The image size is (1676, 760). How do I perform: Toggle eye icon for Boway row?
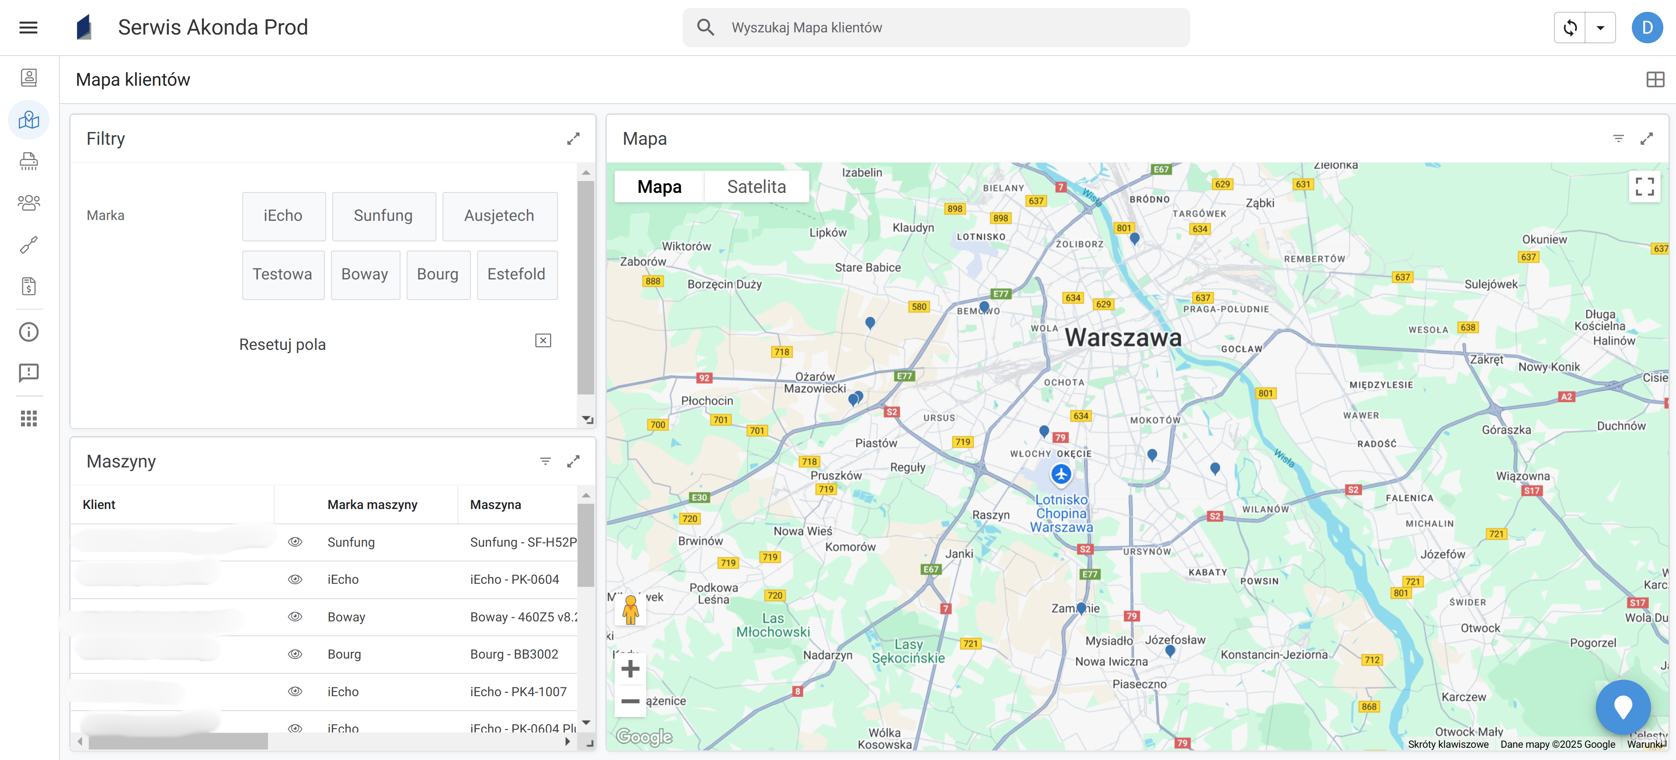tap(295, 617)
